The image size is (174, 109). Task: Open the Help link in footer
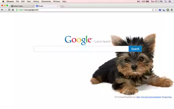(x=138, y=97)
